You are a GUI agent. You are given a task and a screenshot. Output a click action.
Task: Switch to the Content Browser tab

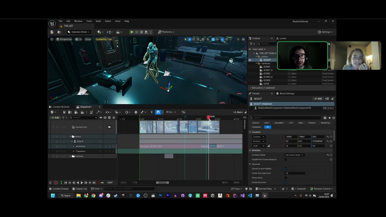point(61,107)
